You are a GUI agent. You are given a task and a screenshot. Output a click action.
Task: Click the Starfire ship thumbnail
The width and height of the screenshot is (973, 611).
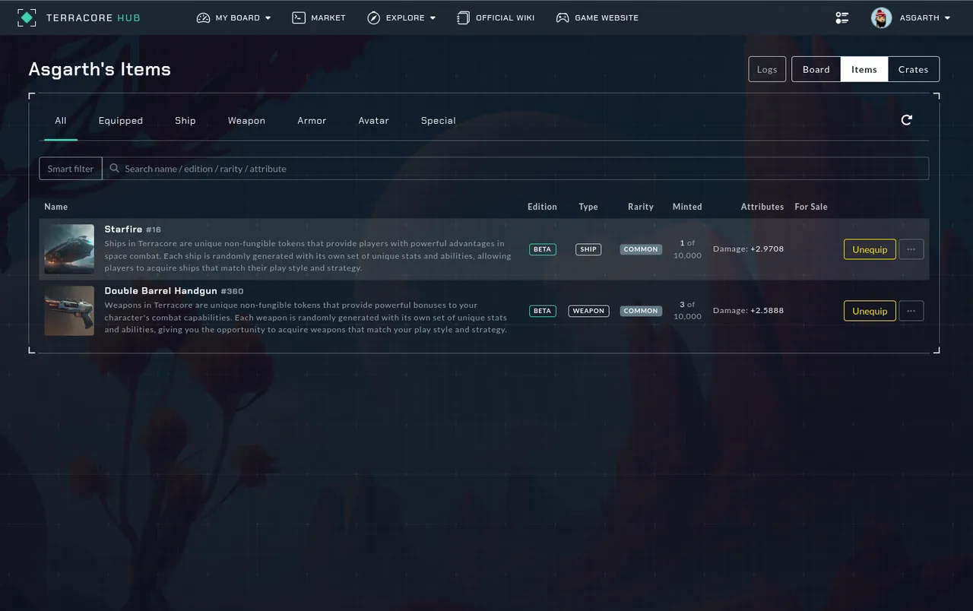pyautogui.click(x=69, y=249)
